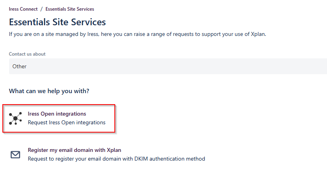Click the slash separator in the breadcrumb
327x174 pixels.
[x=41, y=9]
